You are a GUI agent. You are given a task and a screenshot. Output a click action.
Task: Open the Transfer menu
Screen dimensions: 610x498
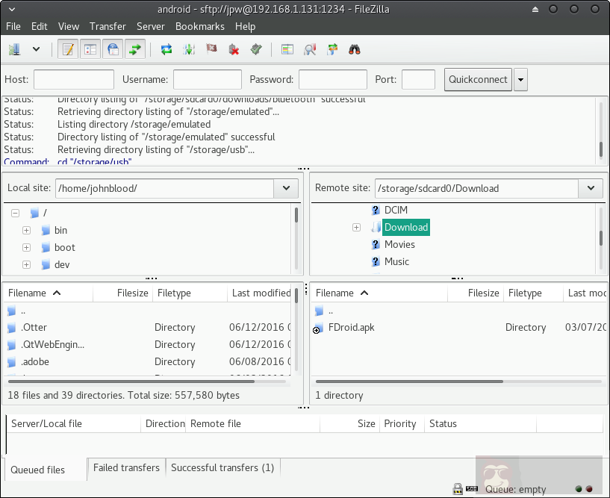pos(108,26)
